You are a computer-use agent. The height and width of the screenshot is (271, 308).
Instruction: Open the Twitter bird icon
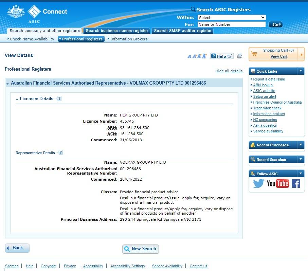pyautogui.click(x=258, y=184)
